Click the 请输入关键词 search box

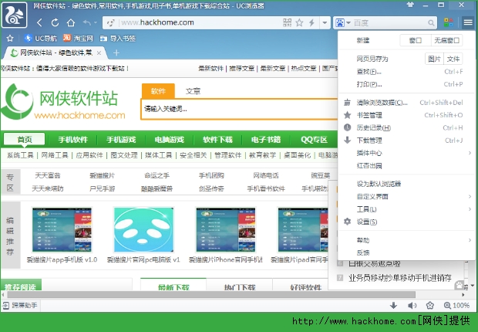[x=239, y=109]
